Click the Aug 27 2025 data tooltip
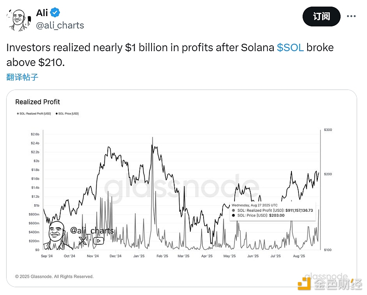The width and height of the screenshot is (367, 295). (272, 210)
